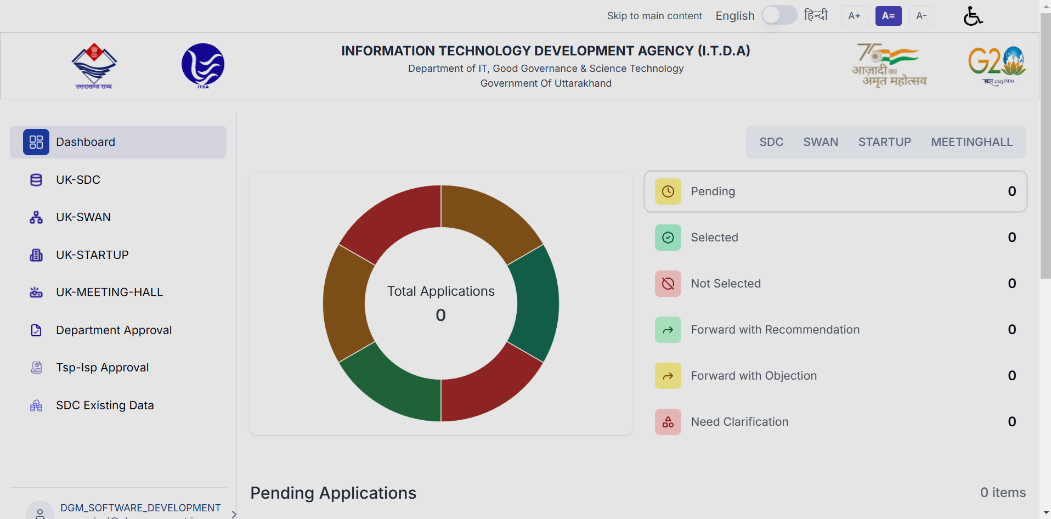1051x519 pixels.
Task: Open Tsp-Isp Approval menu item
Action: pyautogui.click(x=118, y=368)
